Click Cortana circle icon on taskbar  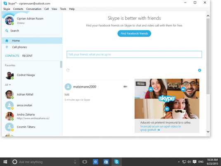click(14, 162)
